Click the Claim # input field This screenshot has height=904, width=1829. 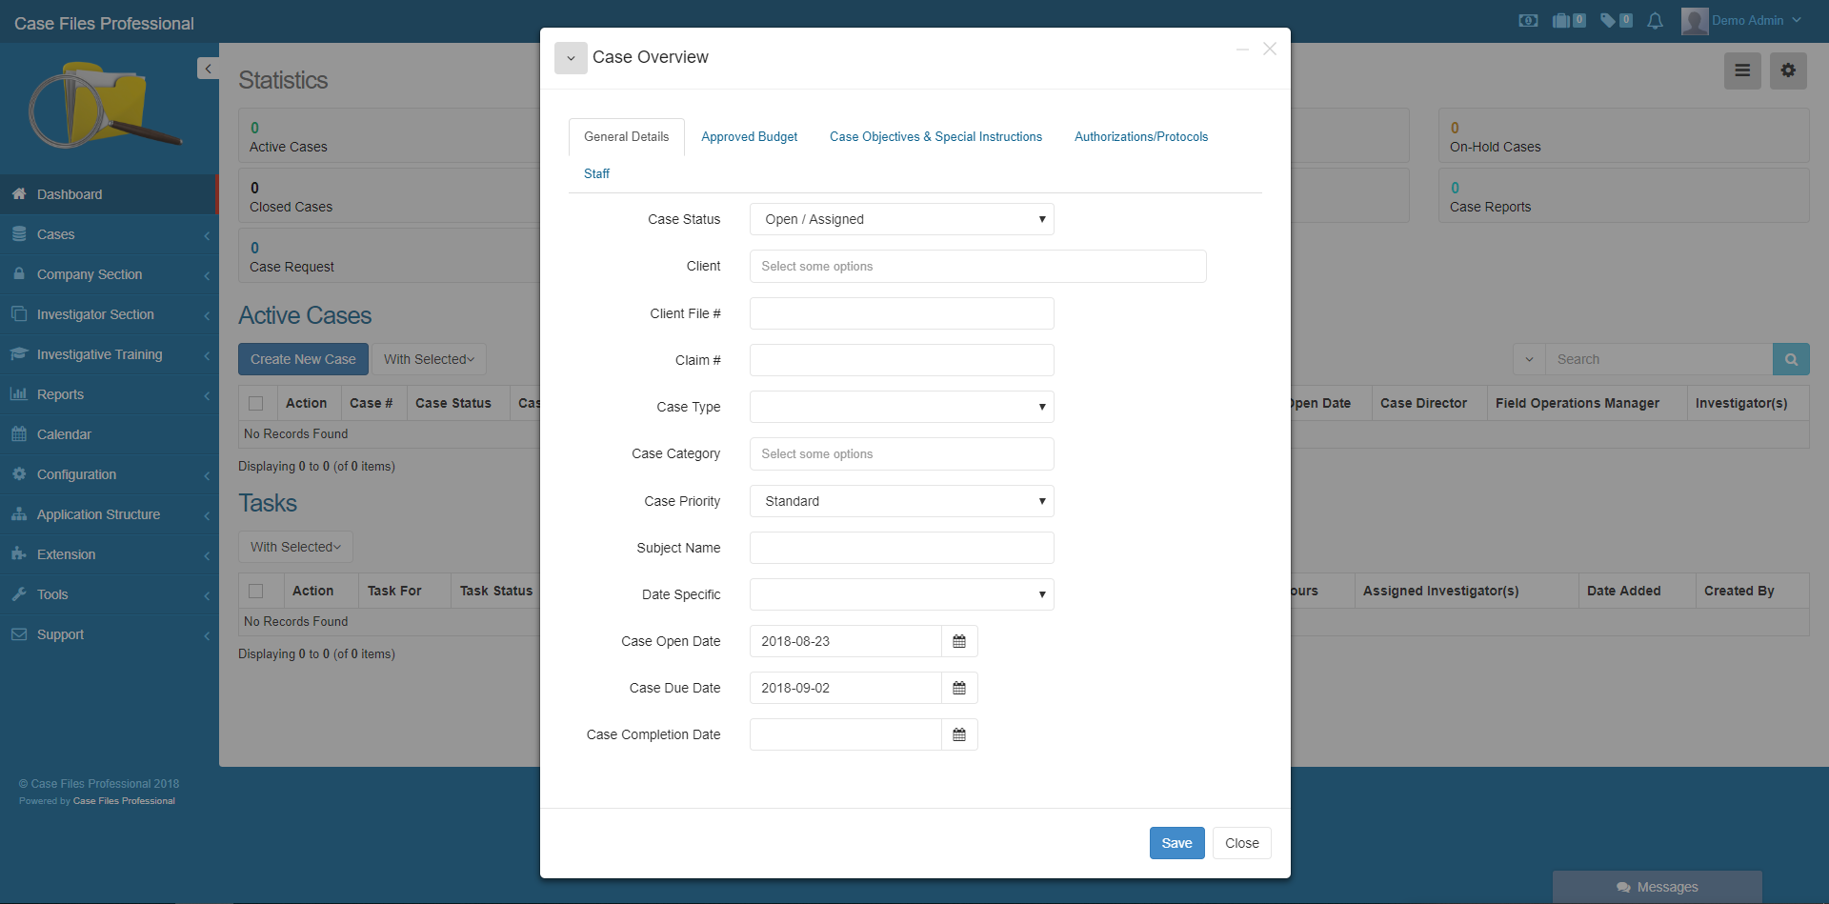coord(901,360)
